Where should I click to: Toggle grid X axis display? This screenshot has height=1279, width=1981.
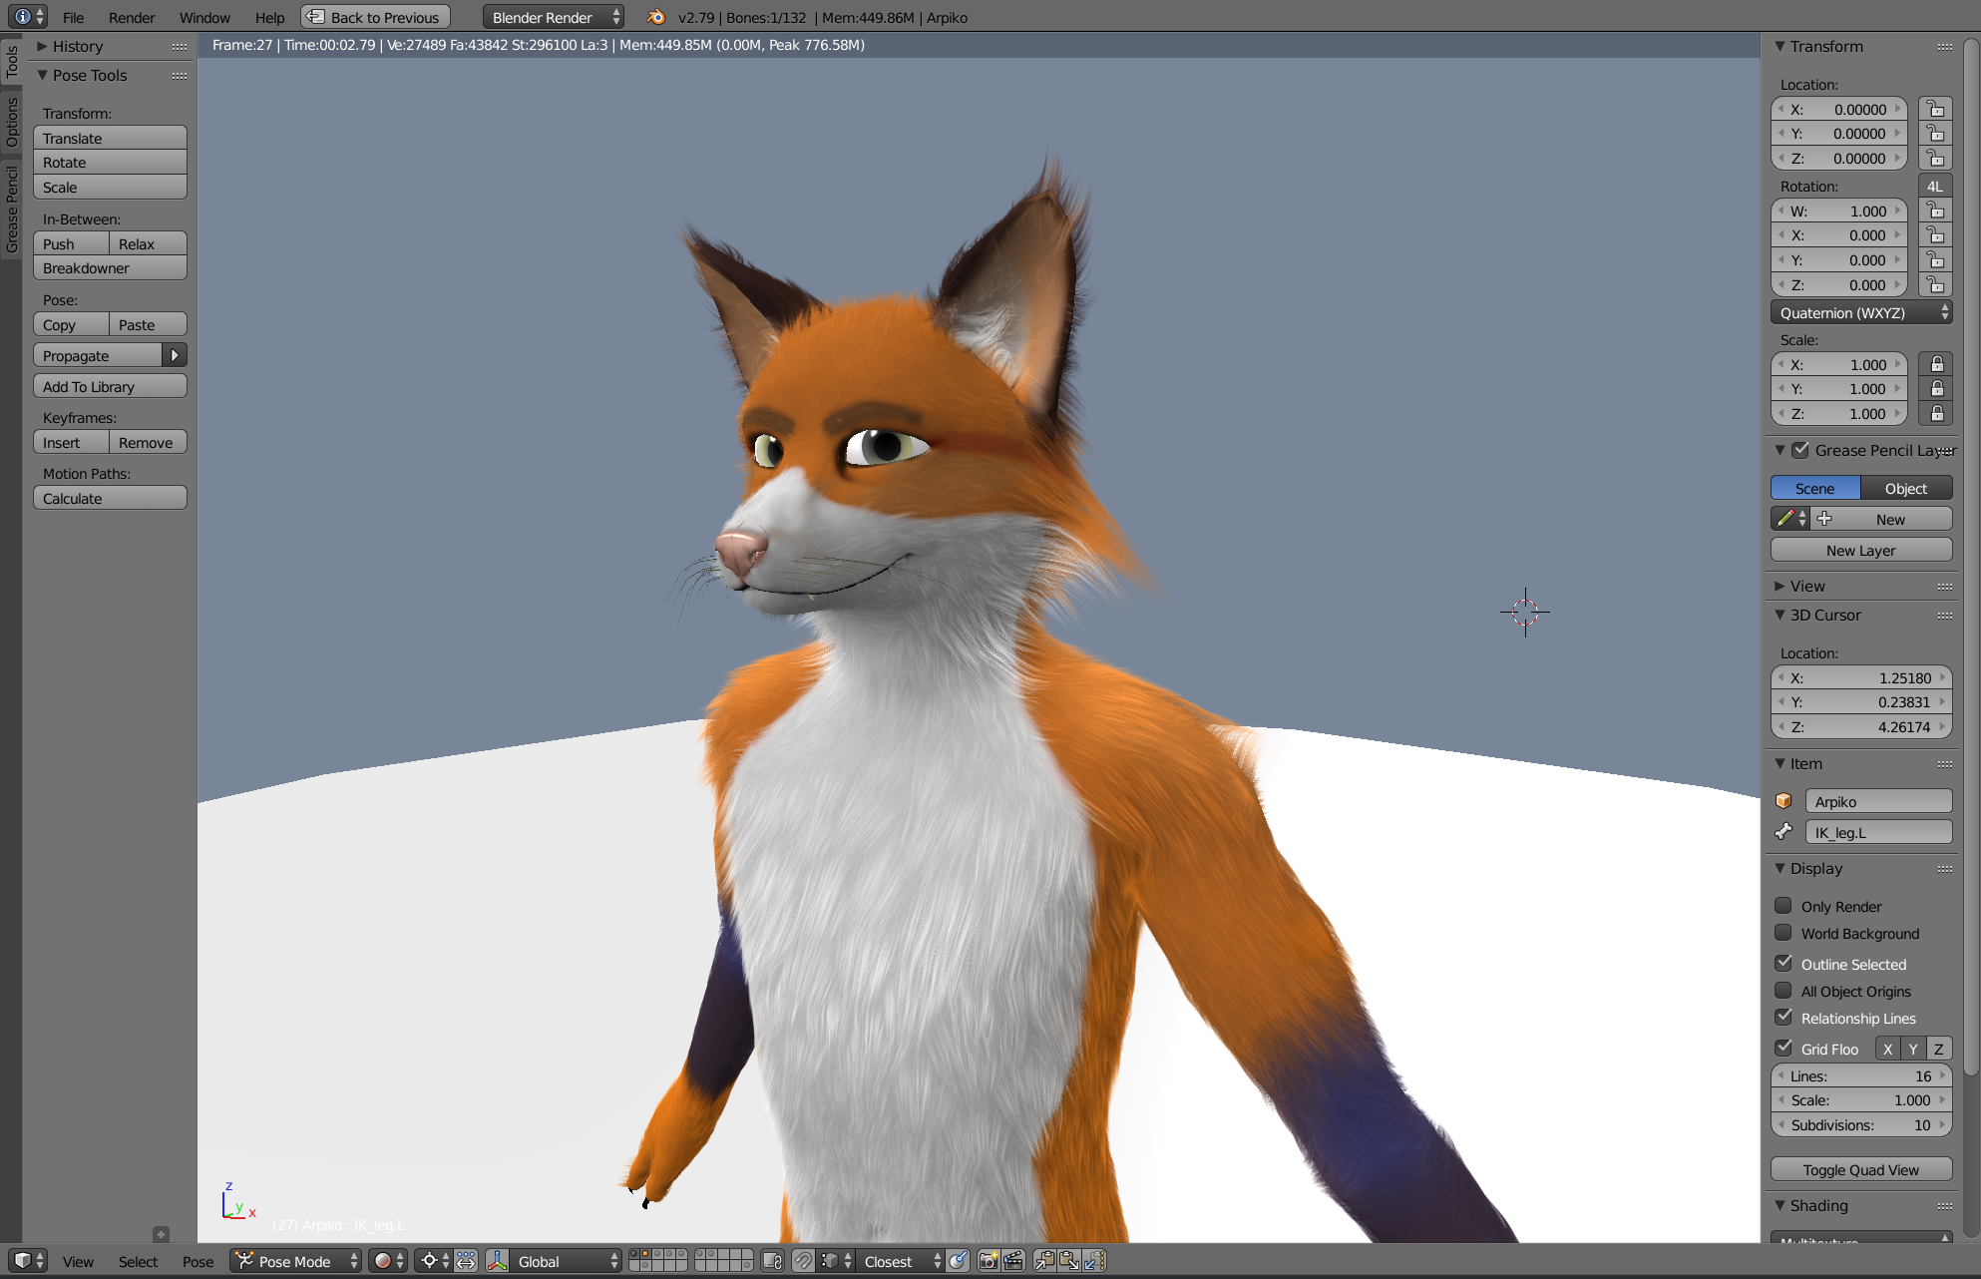pyautogui.click(x=1887, y=1049)
